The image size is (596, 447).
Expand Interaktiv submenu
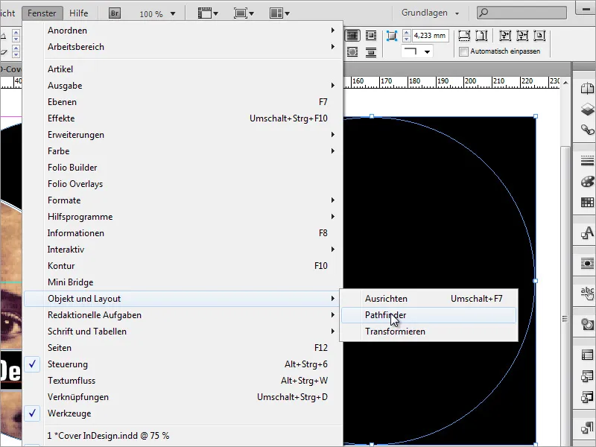click(x=183, y=250)
